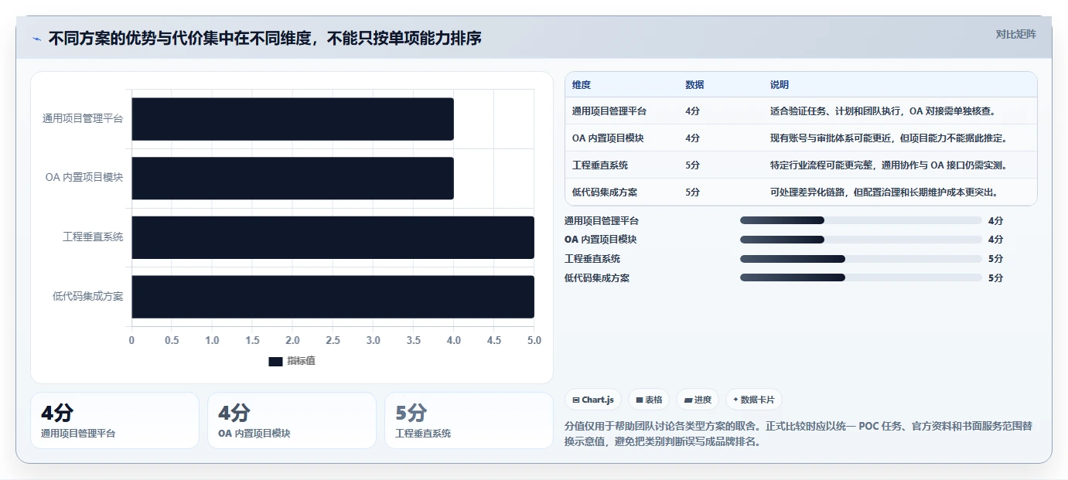Open the 5分 工程垂直系统 data card
This screenshot has width=1068, height=480.
469,420
